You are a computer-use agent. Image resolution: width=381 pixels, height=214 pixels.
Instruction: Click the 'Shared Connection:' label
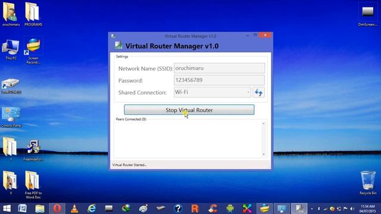(x=142, y=93)
